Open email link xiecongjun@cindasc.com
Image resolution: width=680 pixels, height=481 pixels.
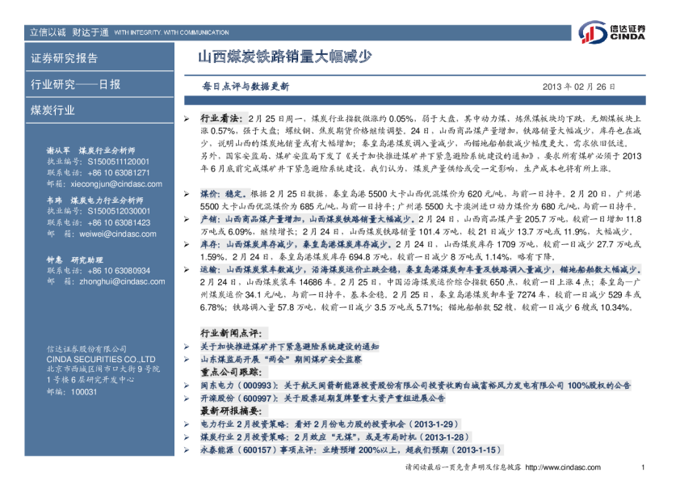point(107,184)
